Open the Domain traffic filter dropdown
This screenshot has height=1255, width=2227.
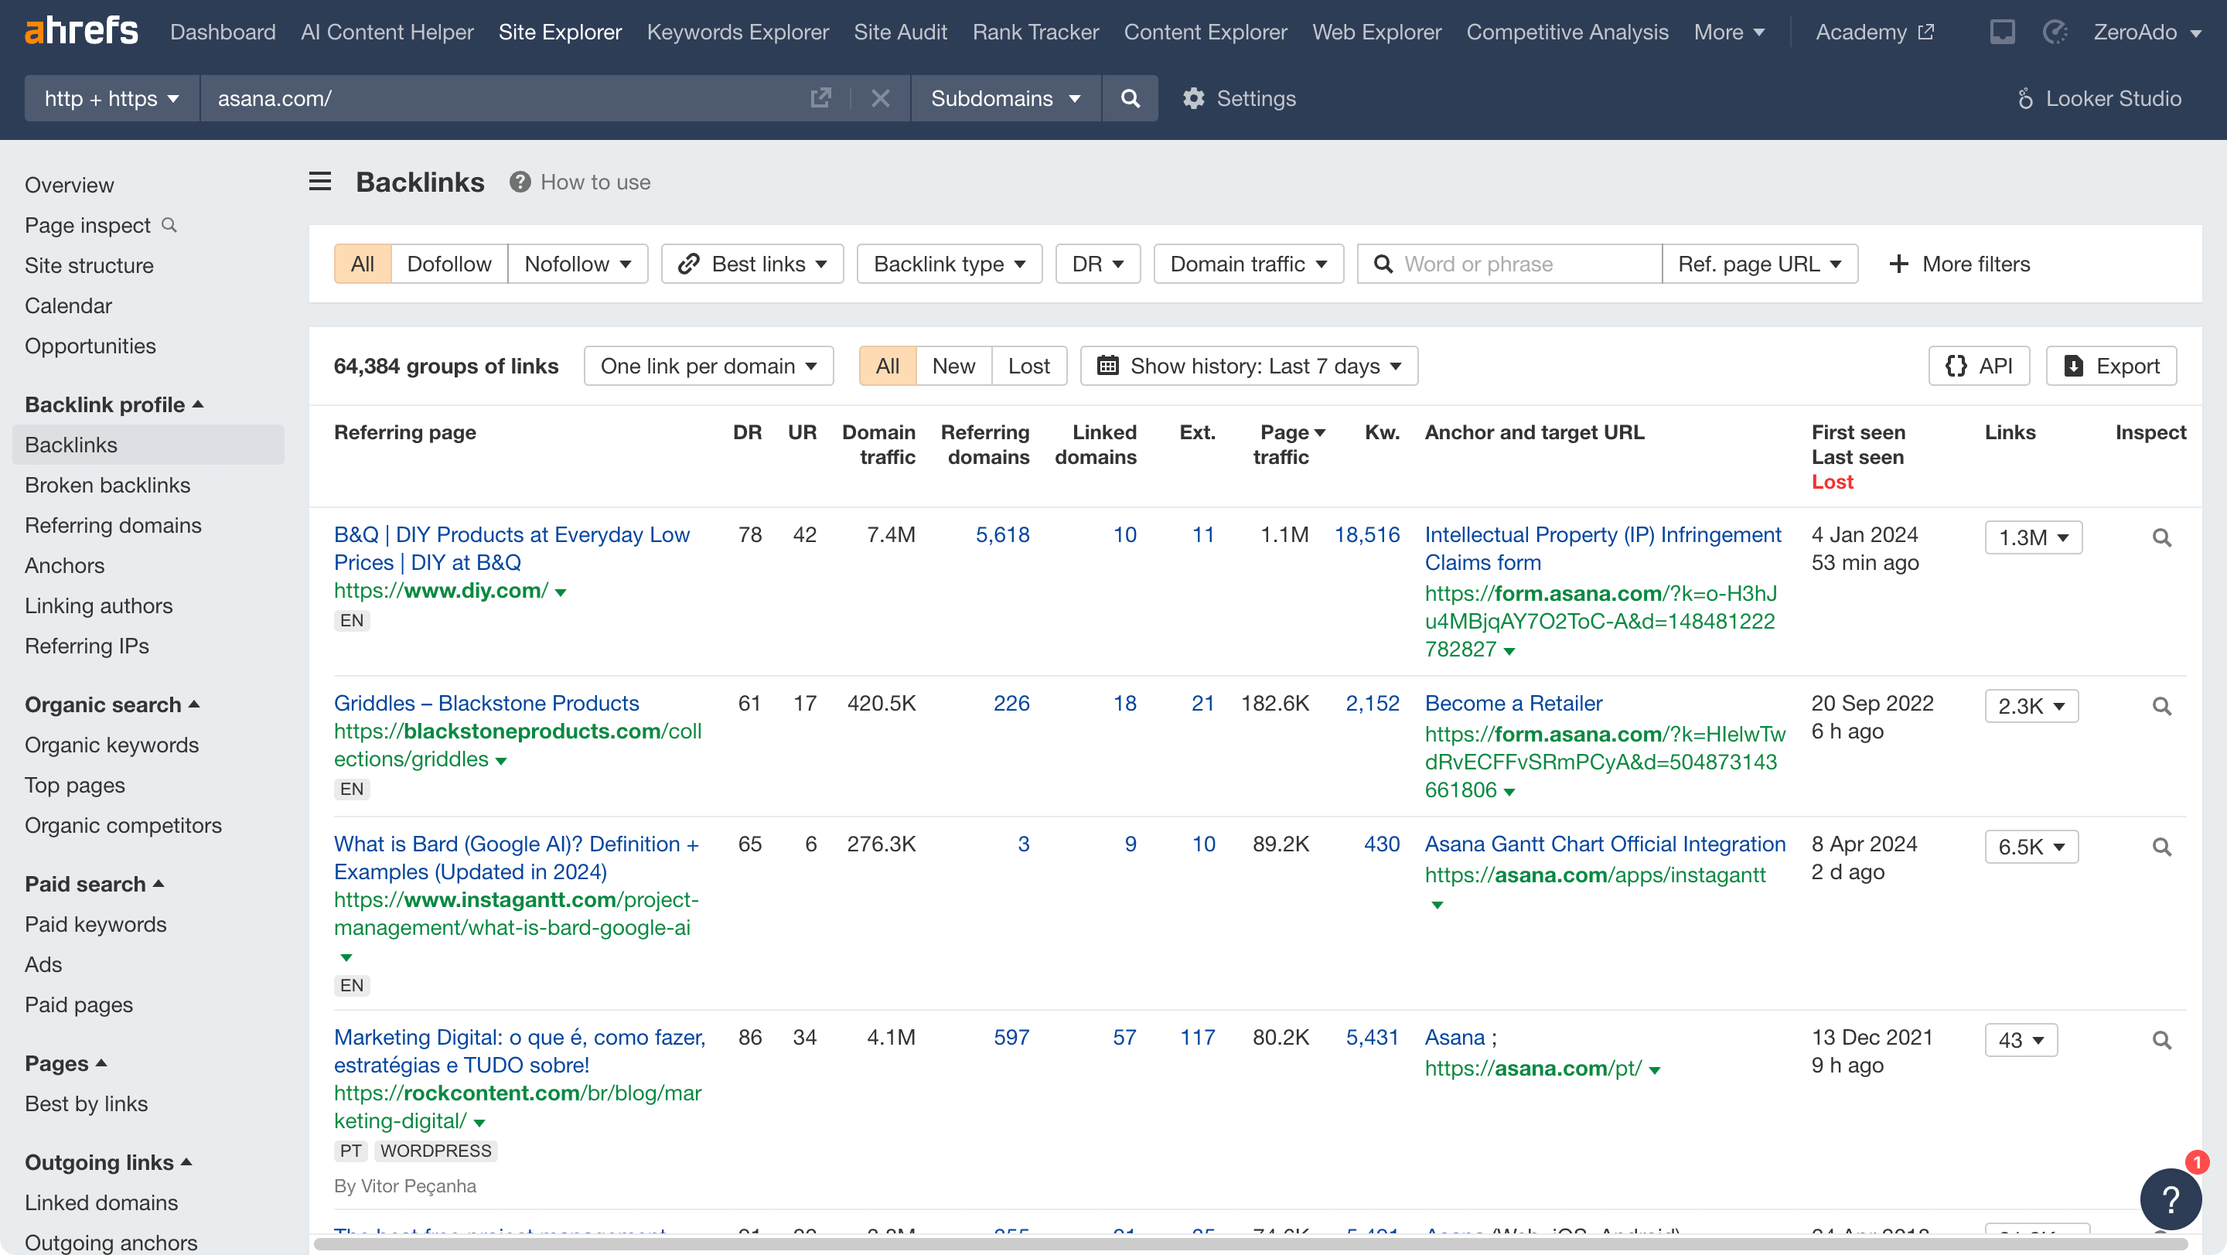tap(1248, 264)
